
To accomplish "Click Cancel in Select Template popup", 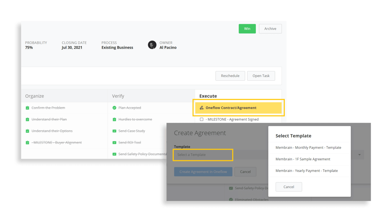I will [x=289, y=187].
